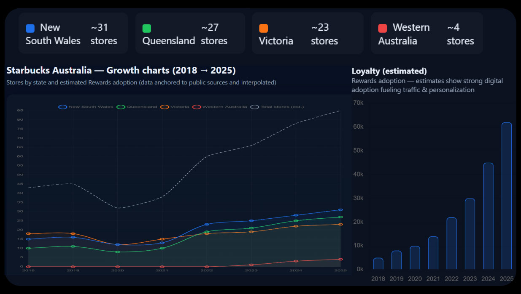Toggle the Western Australia legend entry
This screenshot has width=521, height=294.
click(x=219, y=107)
